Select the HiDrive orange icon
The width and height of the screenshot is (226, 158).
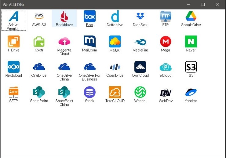click(13, 42)
